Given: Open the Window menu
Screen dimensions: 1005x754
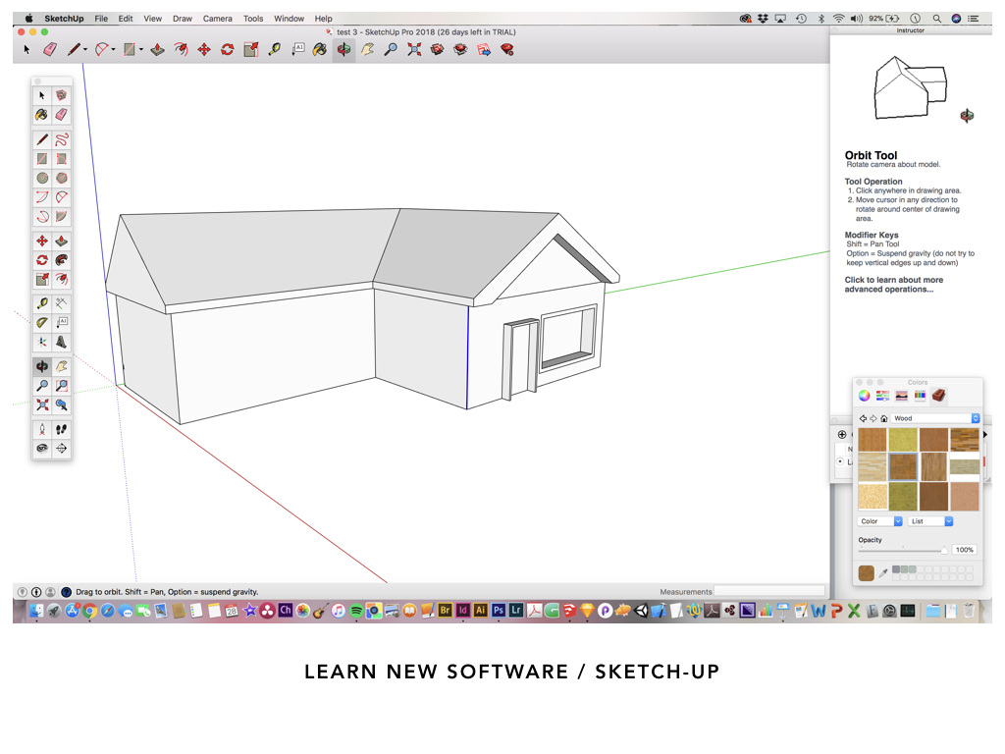Looking at the screenshot, I should coord(290,19).
